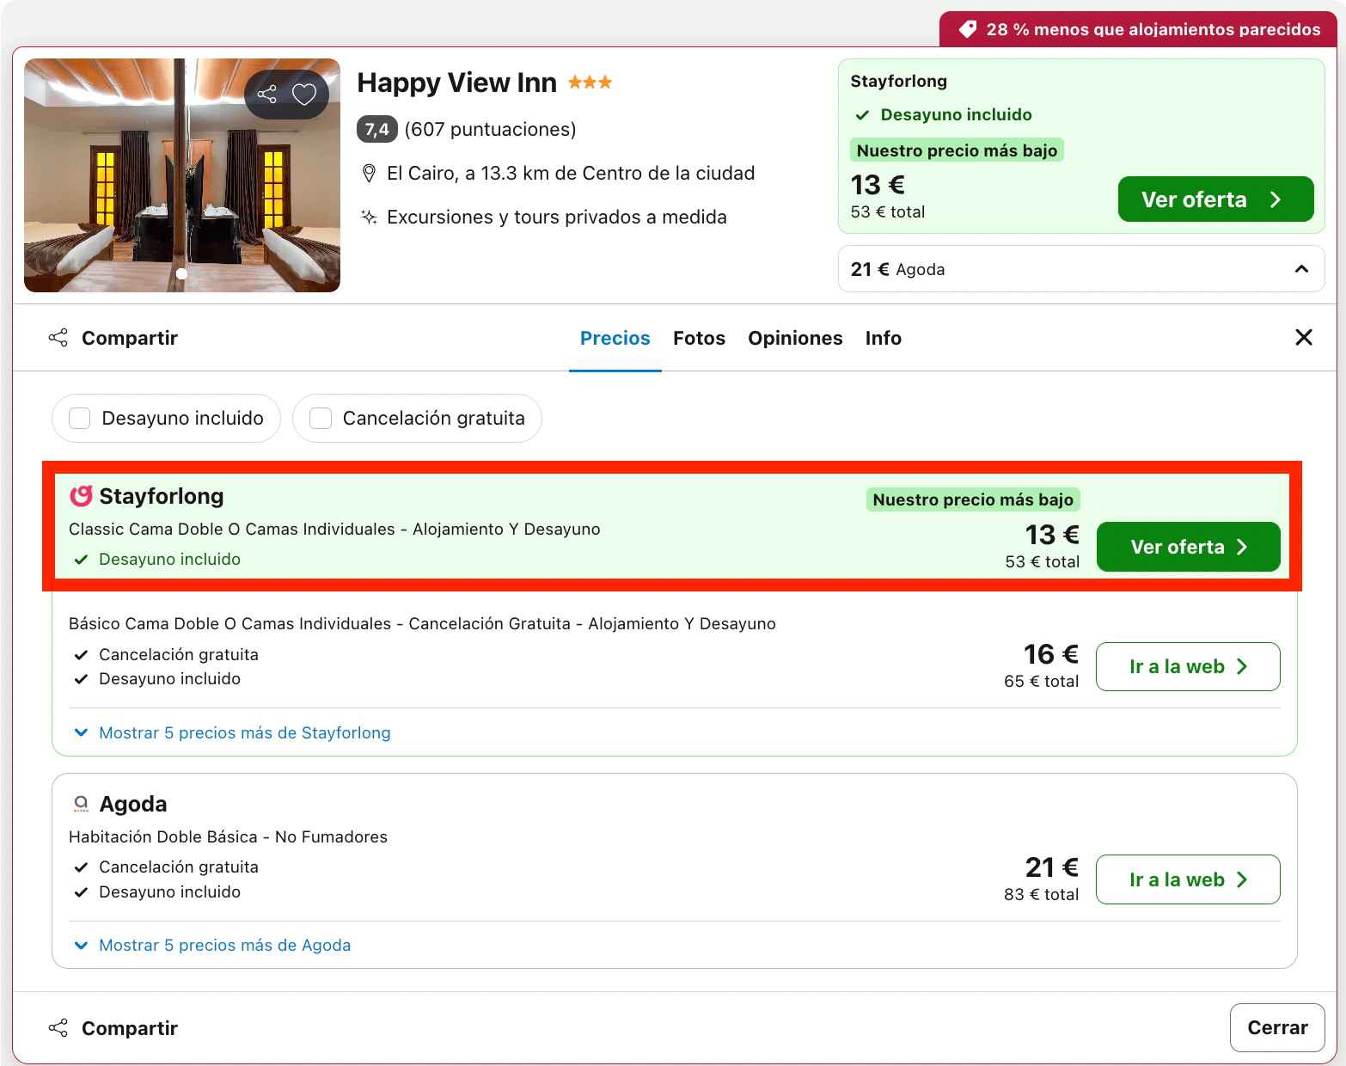Viewport: 1346px width, 1066px height.
Task: Select the Info tab
Action: [884, 339]
